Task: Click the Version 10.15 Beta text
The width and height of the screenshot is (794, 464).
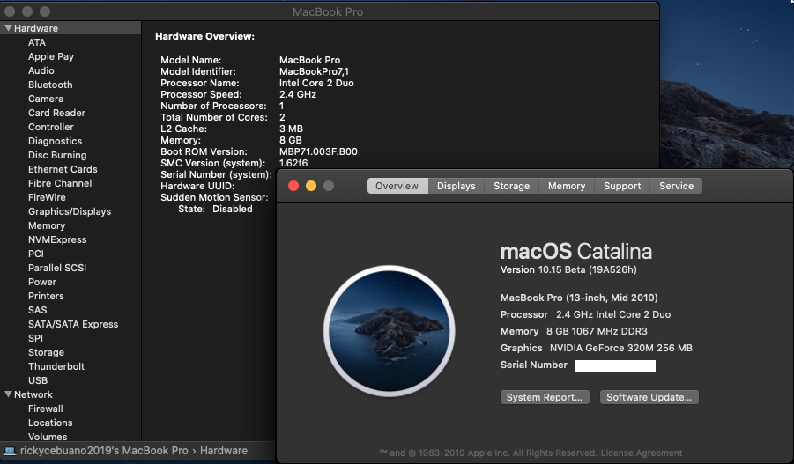Action: point(568,269)
